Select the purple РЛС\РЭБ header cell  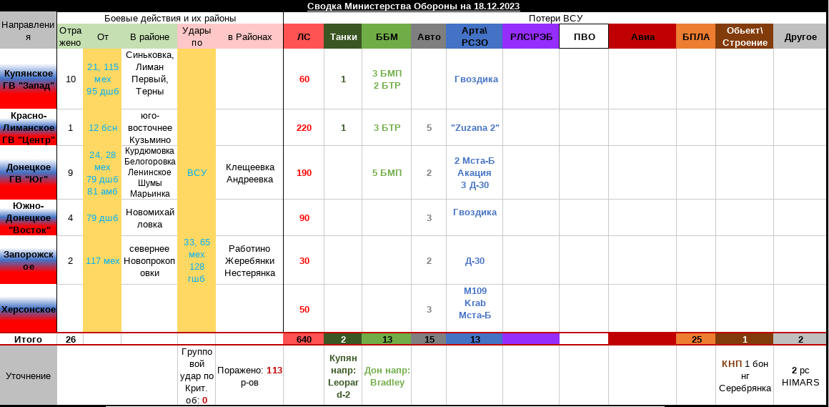click(531, 36)
